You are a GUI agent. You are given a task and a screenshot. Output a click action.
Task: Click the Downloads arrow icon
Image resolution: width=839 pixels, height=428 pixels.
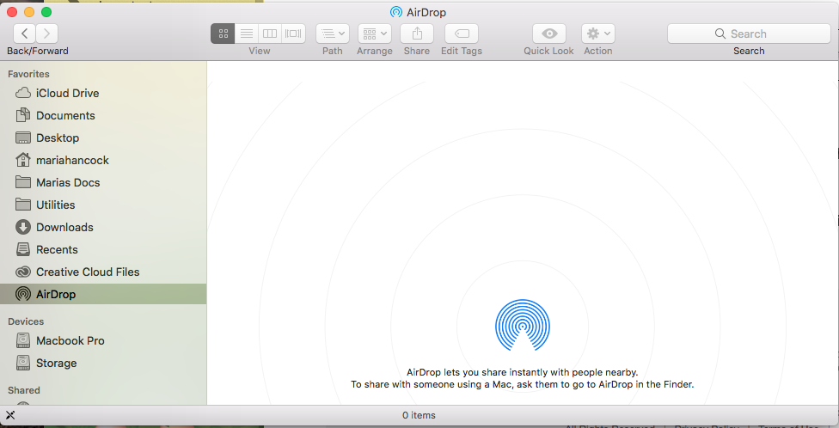click(23, 228)
